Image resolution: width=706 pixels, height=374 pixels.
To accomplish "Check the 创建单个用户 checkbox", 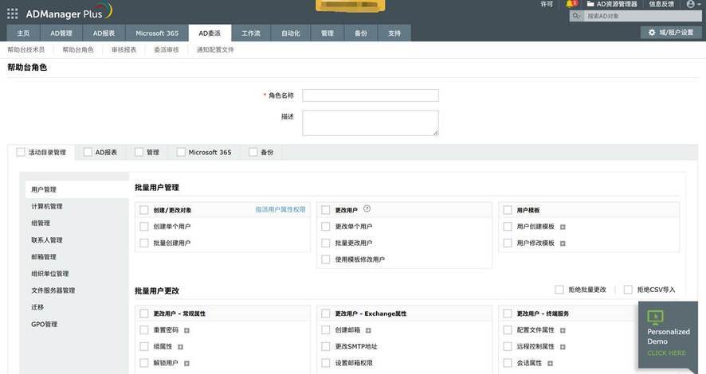I will point(144,227).
